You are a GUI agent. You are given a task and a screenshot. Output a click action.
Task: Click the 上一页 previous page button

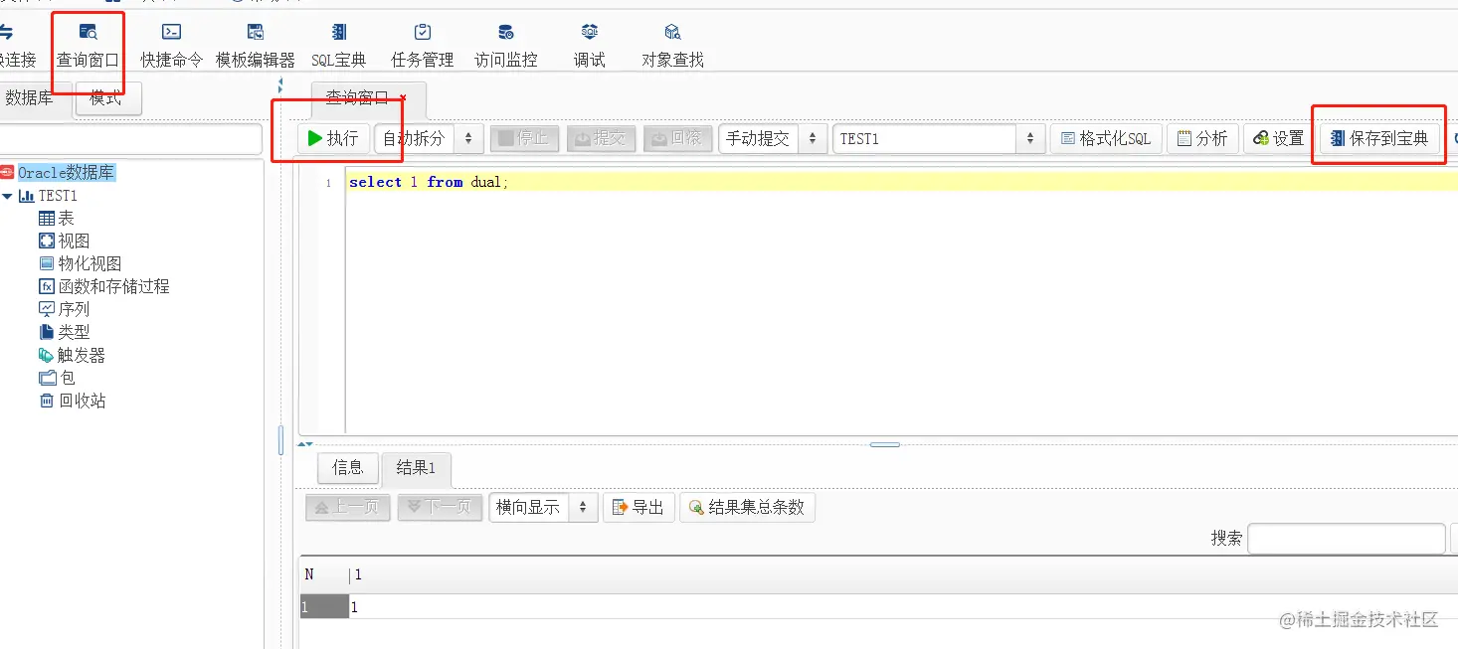348,507
